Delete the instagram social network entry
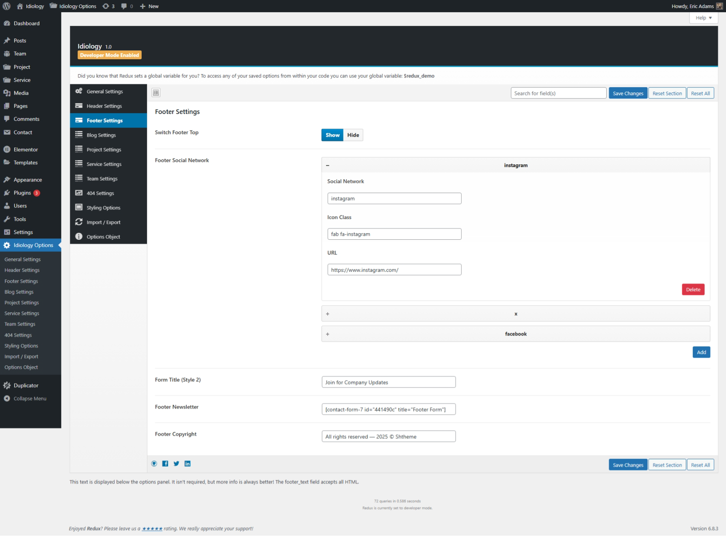The width and height of the screenshot is (726, 545). coord(693,290)
